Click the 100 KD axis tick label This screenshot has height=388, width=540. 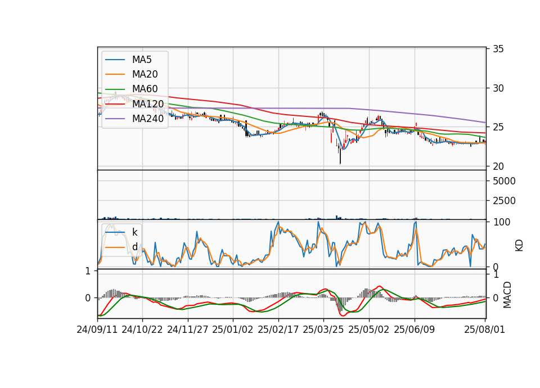[502, 222]
